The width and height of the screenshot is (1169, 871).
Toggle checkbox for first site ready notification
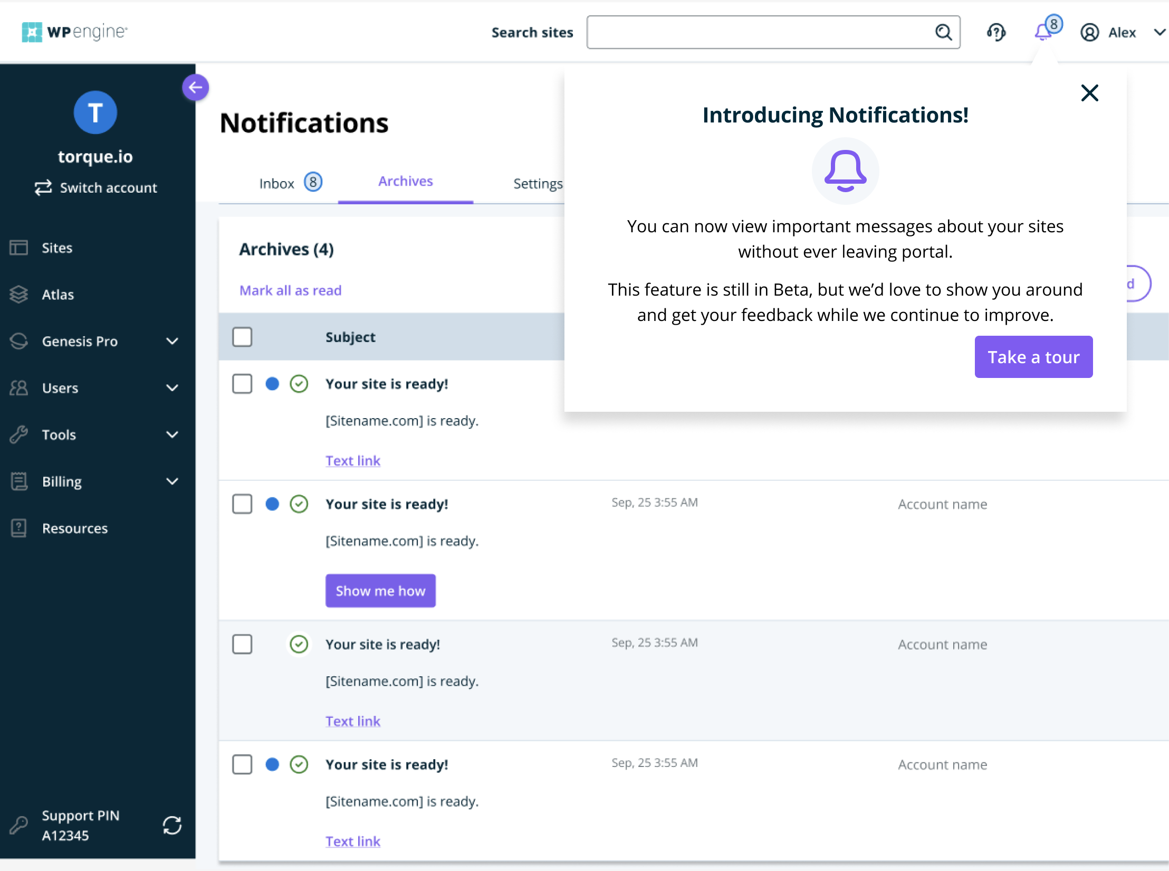(x=241, y=383)
